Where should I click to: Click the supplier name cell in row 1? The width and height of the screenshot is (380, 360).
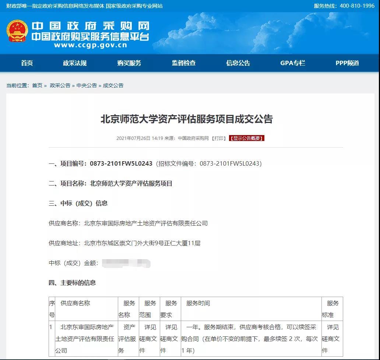[x=87, y=339]
